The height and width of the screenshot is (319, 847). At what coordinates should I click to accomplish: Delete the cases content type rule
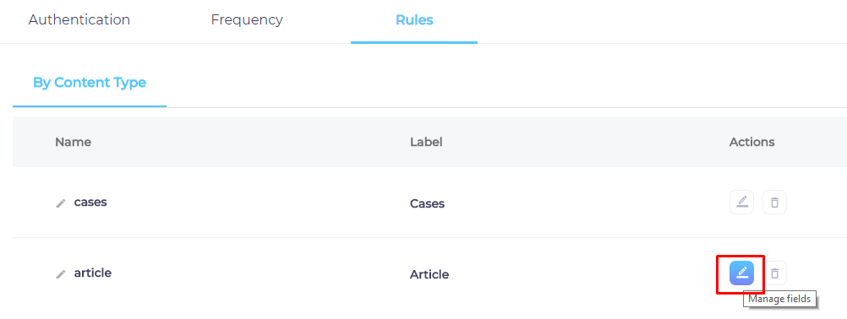(774, 202)
